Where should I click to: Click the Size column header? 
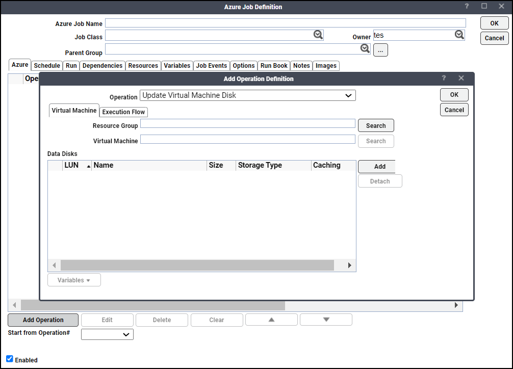click(221, 166)
